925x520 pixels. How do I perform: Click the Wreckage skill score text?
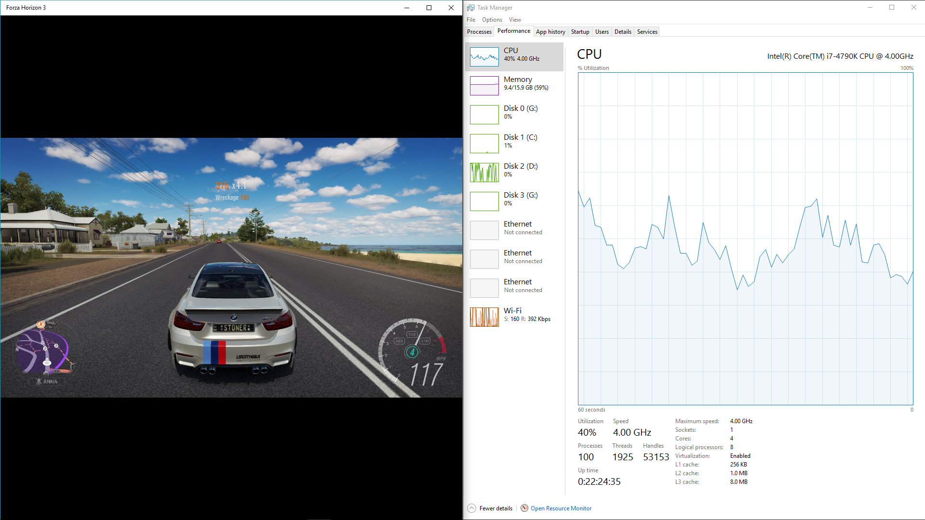coord(232,198)
